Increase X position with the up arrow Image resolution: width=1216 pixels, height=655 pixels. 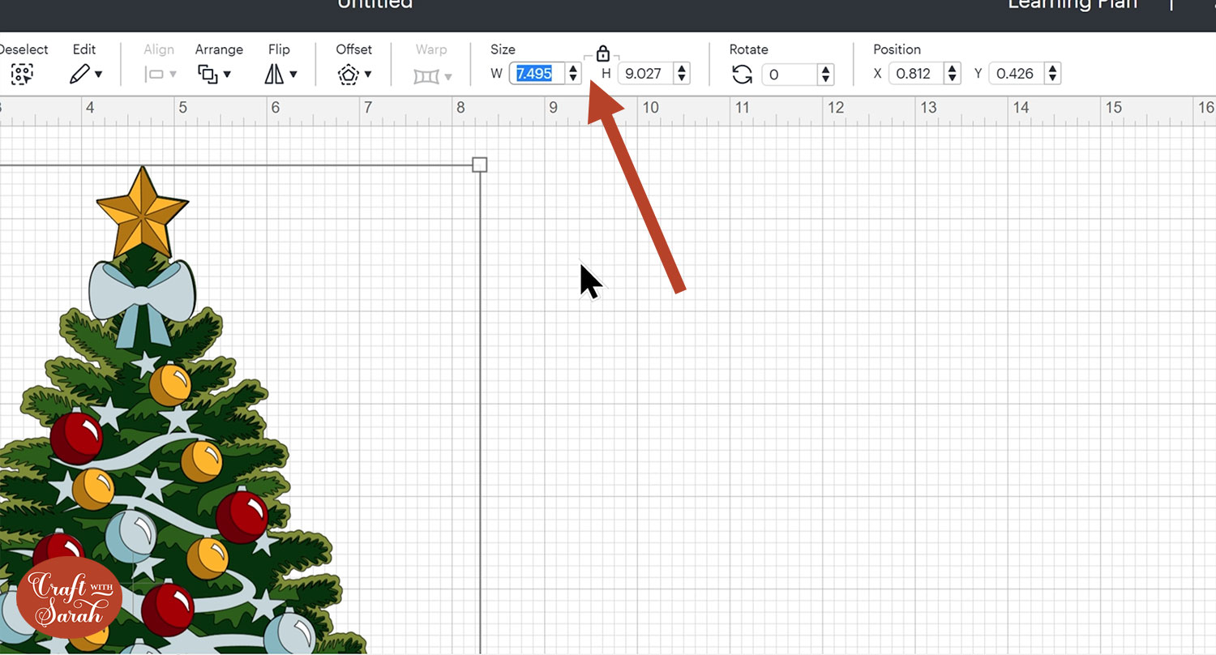pyautogui.click(x=953, y=69)
